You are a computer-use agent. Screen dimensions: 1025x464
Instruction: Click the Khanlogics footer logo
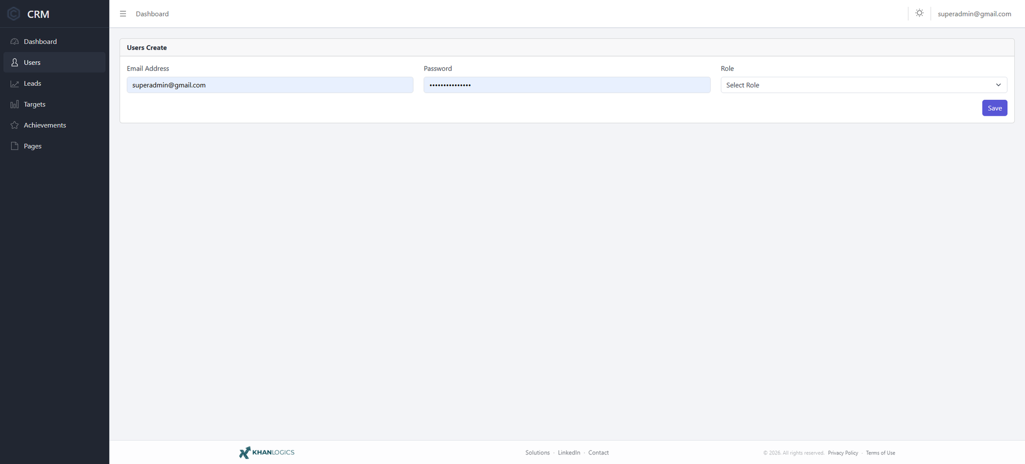(x=266, y=452)
